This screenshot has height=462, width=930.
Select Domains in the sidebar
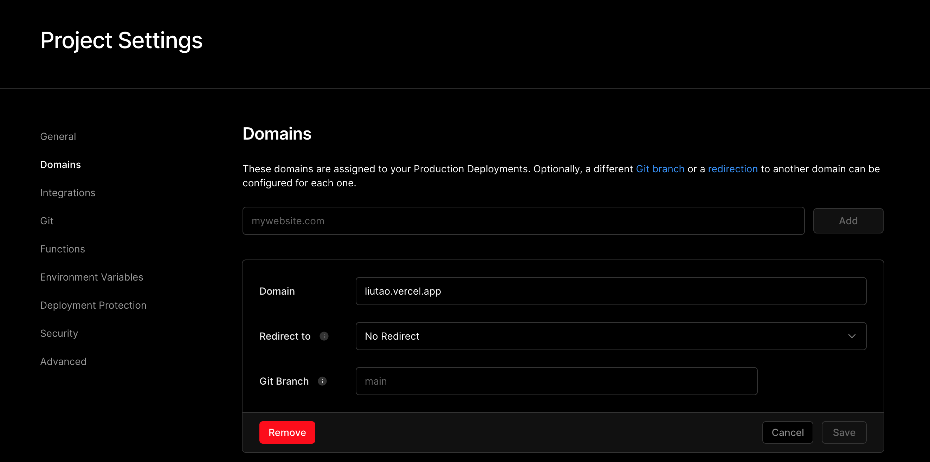coord(60,165)
